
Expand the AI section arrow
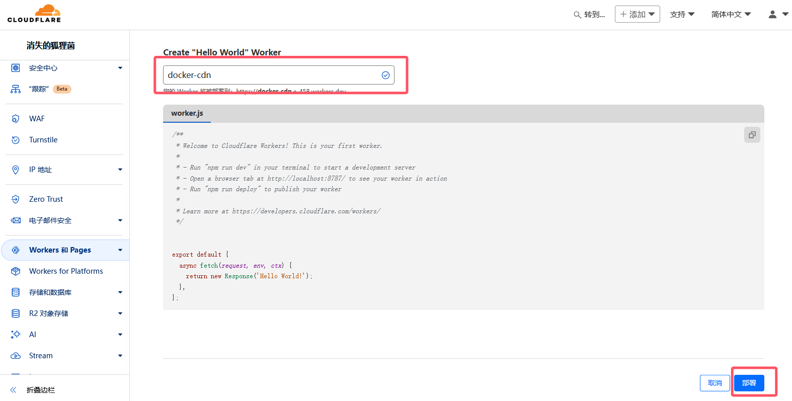(x=120, y=335)
